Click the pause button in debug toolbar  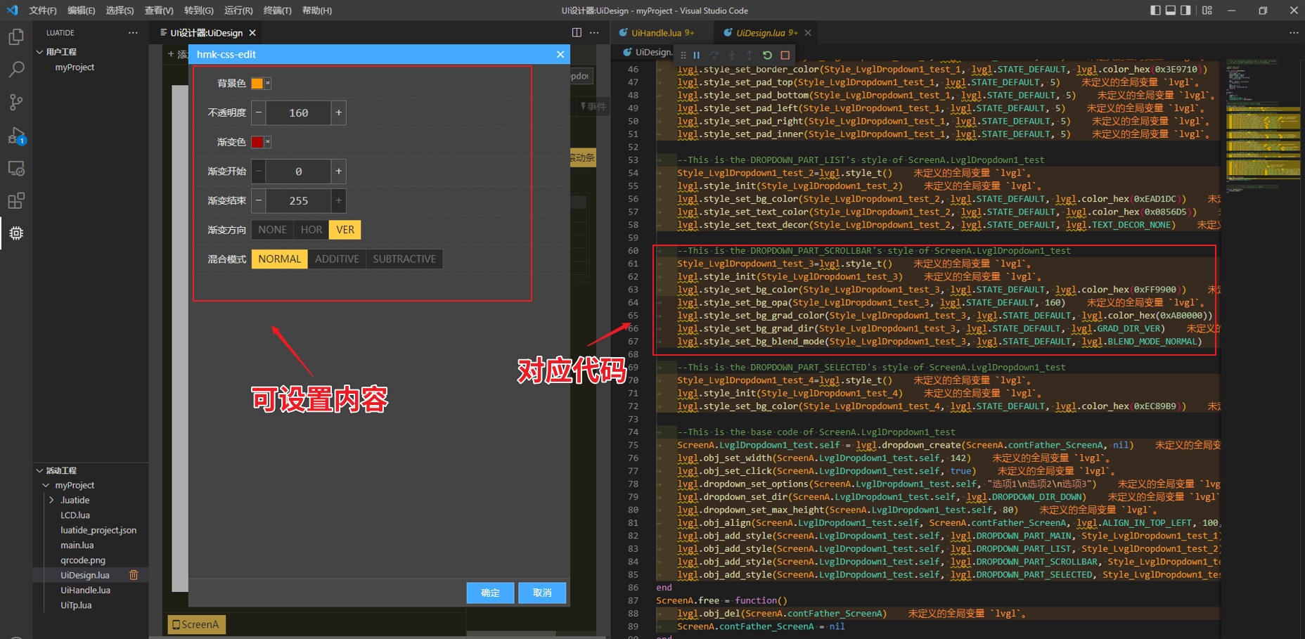coord(696,55)
